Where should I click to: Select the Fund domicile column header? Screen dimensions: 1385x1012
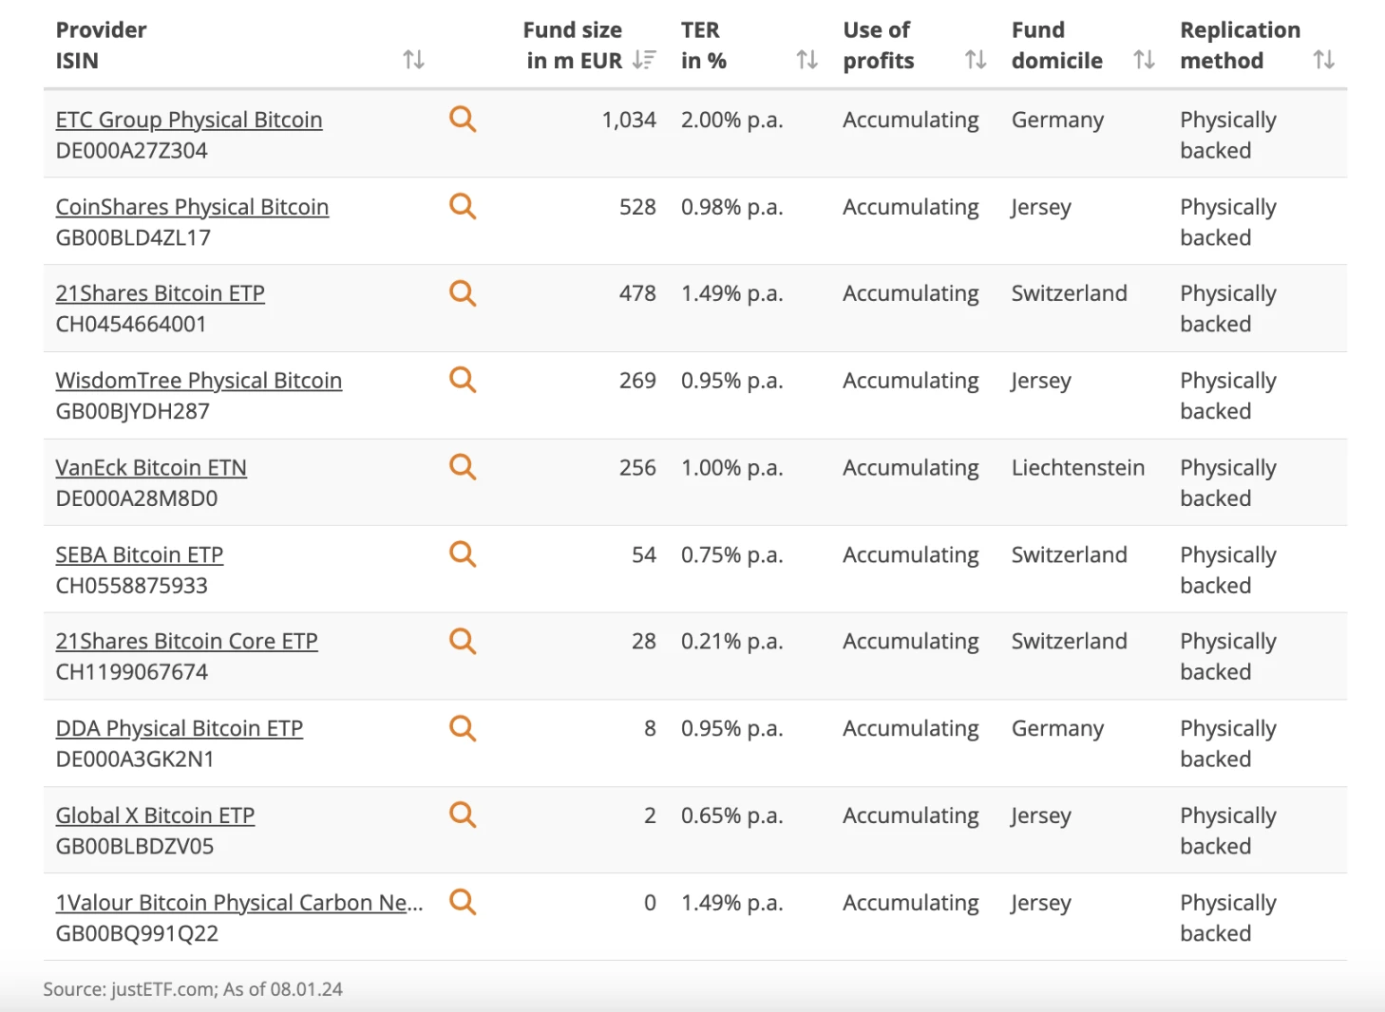coord(1057,45)
